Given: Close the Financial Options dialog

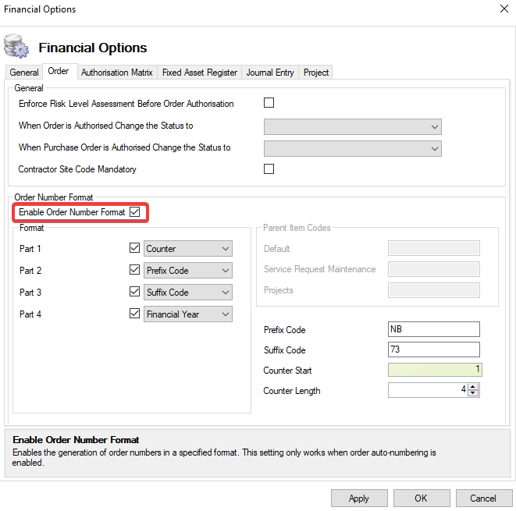Looking at the screenshot, I should [503, 9].
